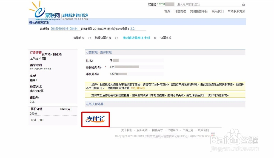Log out via the 退出 link
274x158 pixels.
point(197,4)
